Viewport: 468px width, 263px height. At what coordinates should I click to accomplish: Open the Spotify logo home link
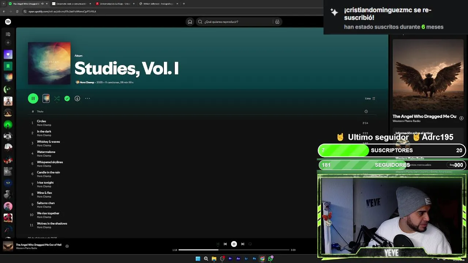tap(8, 22)
